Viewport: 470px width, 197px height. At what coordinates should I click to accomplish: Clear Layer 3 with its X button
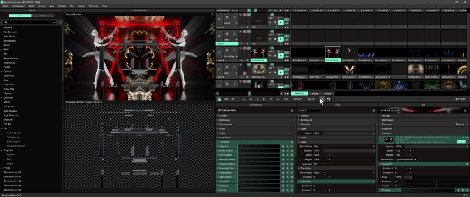219,69
